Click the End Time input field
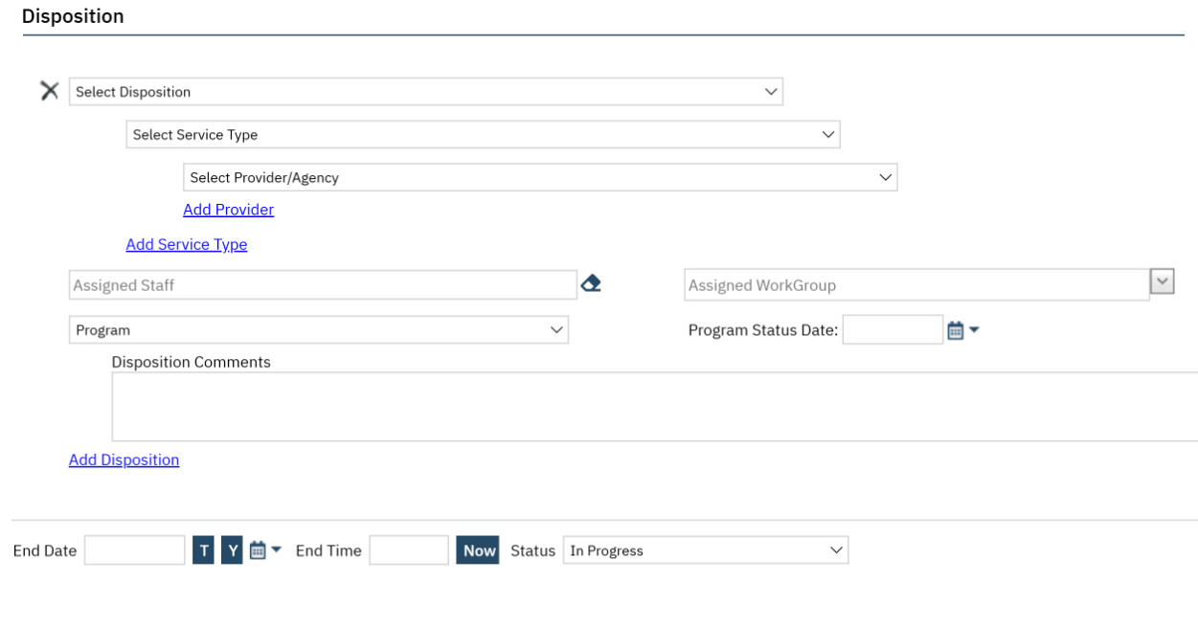Image resolution: width=1198 pixels, height=627 pixels. [409, 550]
